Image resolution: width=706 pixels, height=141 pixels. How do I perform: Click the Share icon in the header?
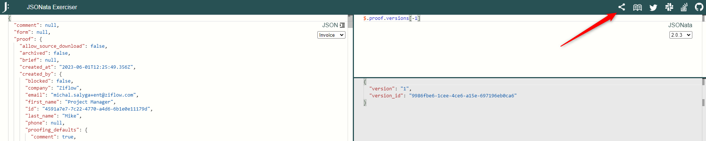621,7
